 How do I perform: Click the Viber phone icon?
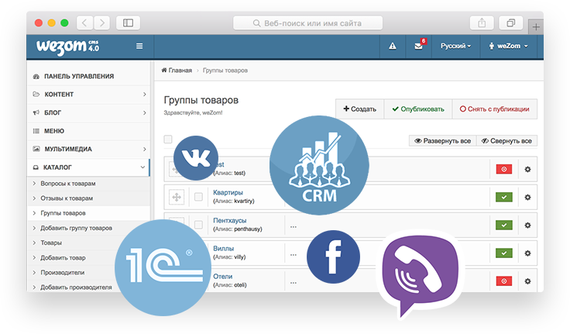(421, 274)
